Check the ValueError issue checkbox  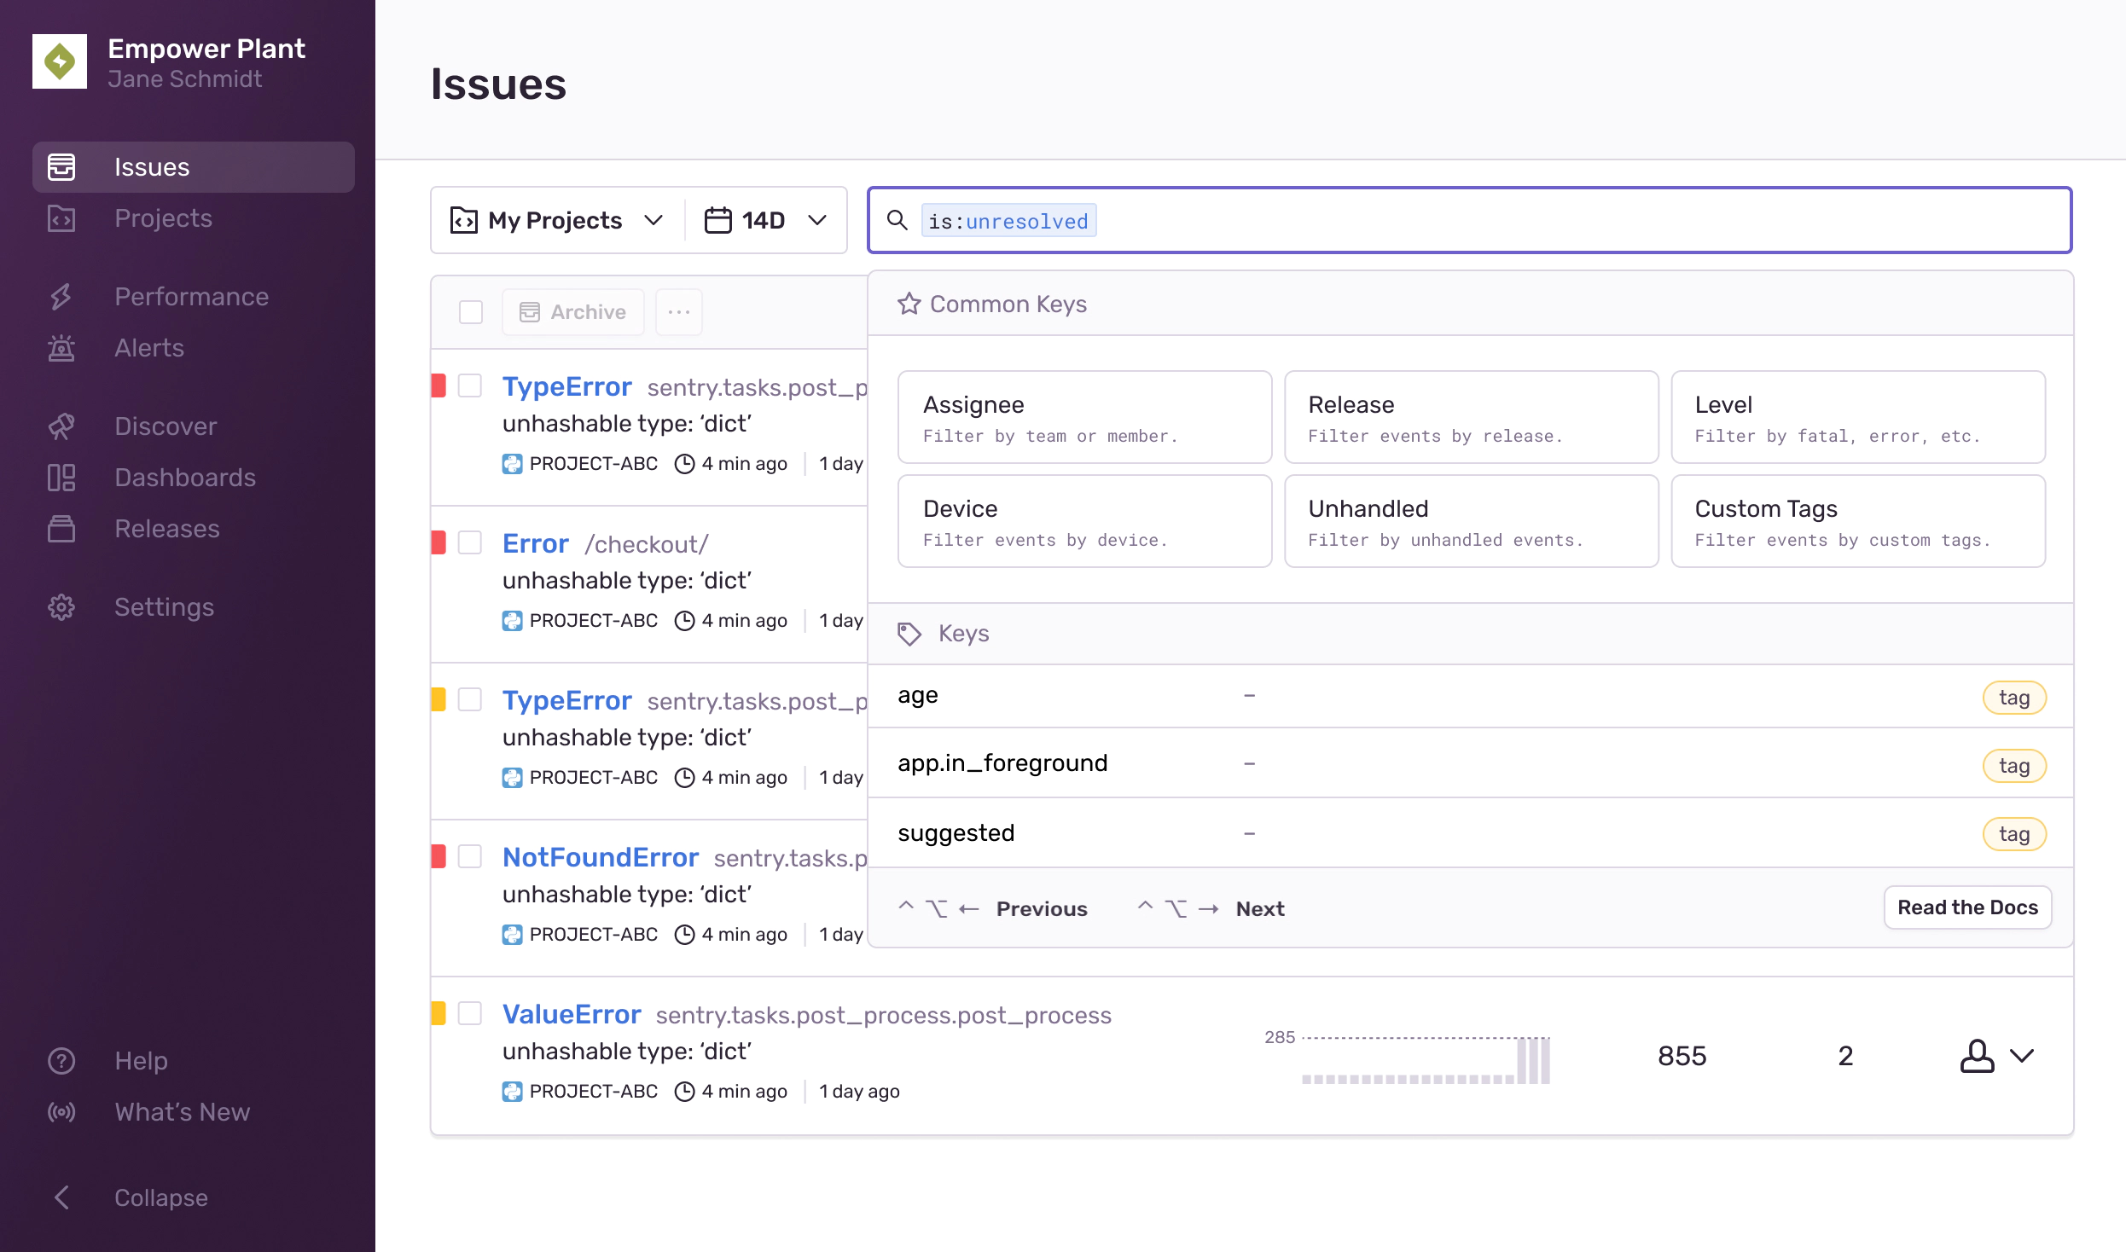[470, 1013]
